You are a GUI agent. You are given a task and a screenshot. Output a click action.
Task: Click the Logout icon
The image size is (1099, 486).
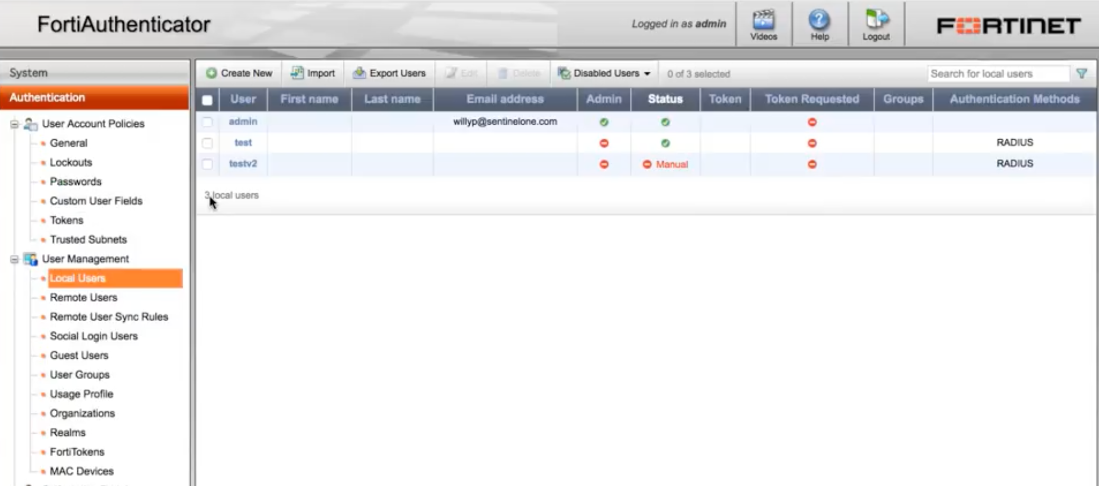click(875, 20)
